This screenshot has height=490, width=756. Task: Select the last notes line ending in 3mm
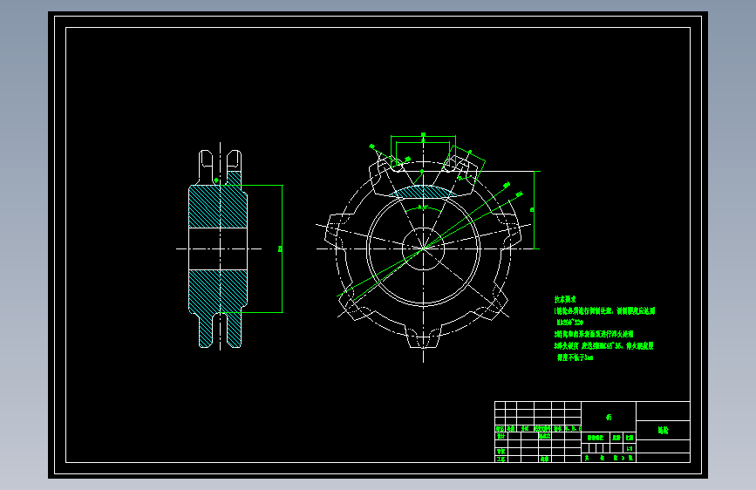(x=575, y=357)
